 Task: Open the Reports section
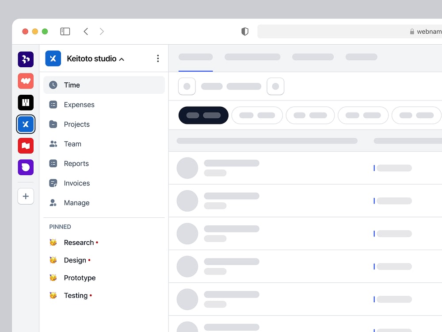[x=104, y=163]
